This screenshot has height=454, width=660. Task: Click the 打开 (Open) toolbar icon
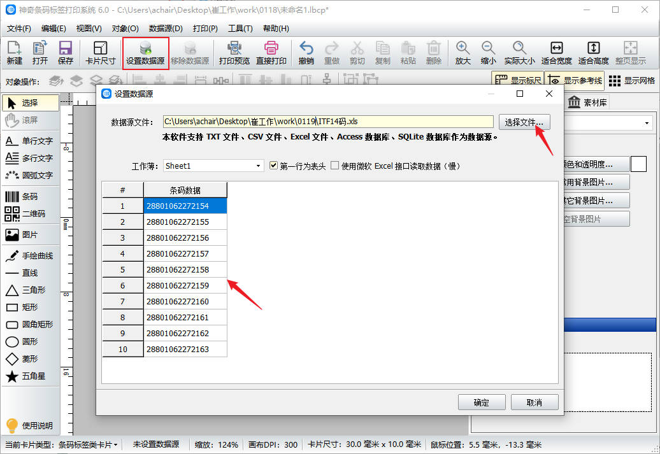tap(40, 53)
